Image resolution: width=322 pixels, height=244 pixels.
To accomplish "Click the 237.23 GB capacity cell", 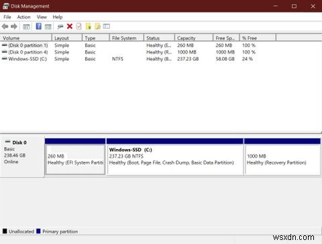I will pos(188,59).
